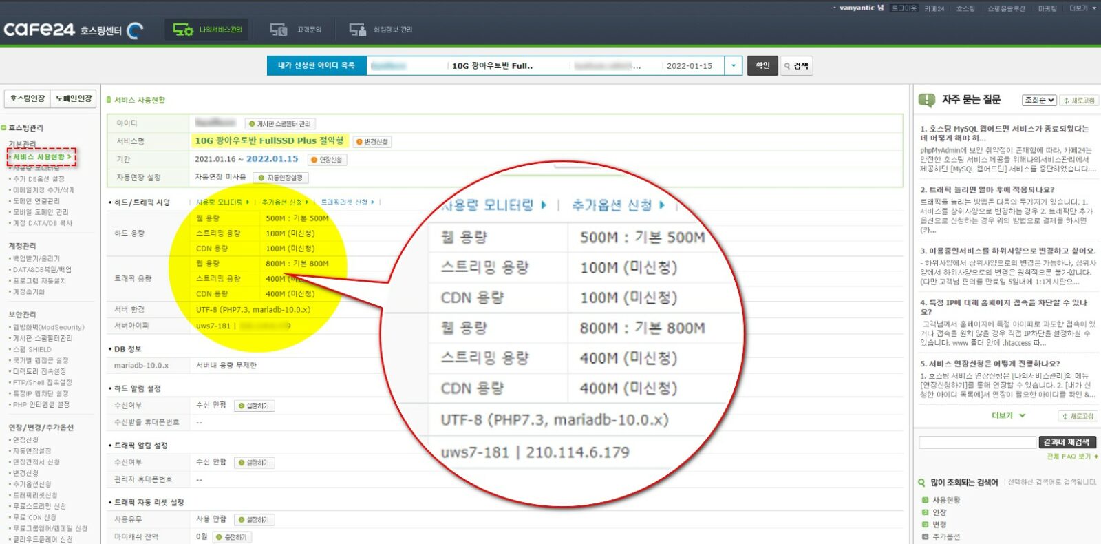
Task: Click 설정하기 under 트래픽 알림 설정
Action: pyautogui.click(x=254, y=463)
